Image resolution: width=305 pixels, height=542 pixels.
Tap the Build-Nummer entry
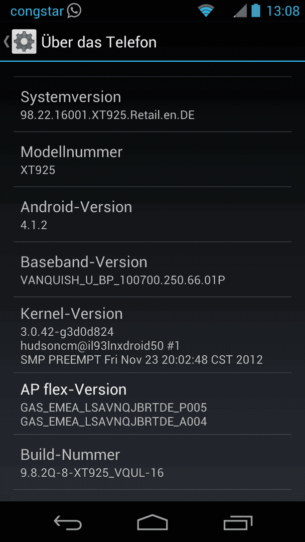tap(152, 462)
